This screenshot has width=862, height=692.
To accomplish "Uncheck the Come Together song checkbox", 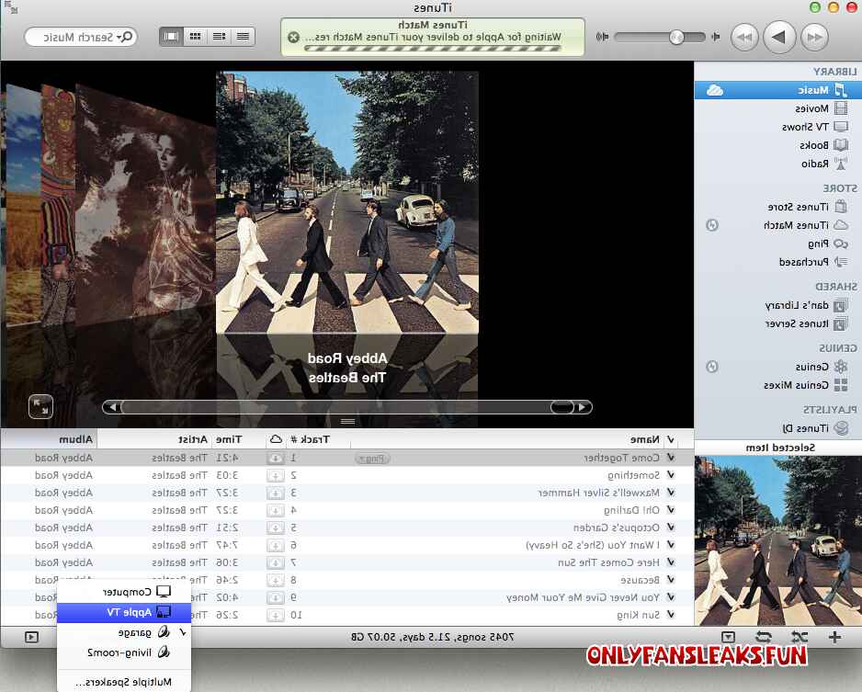I will [671, 458].
